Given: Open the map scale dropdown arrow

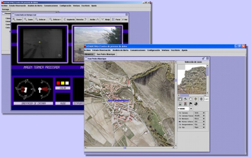Looking at the screenshot, I should point(191,109).
